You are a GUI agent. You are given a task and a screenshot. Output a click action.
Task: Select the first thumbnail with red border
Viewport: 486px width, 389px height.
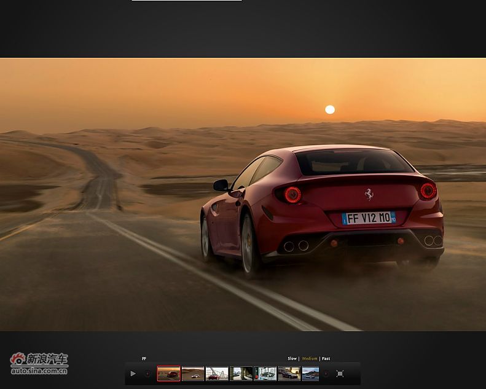tap(168, 374)
